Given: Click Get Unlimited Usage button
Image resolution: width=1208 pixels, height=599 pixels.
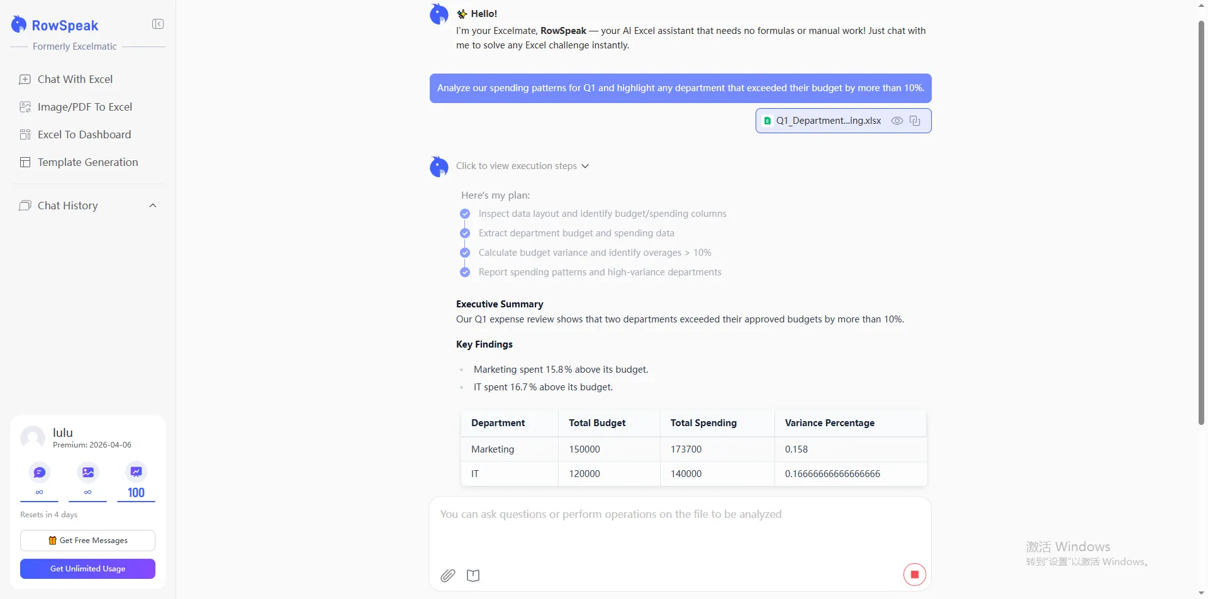Looking at the screenshot, I should [87, 569].
